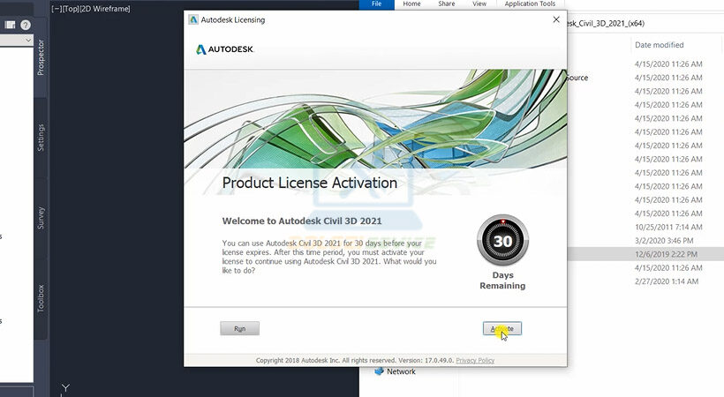Viewport: 724px width, 397px height.
Task: Expand the Toolspace view dropdown
Action: 28,41
